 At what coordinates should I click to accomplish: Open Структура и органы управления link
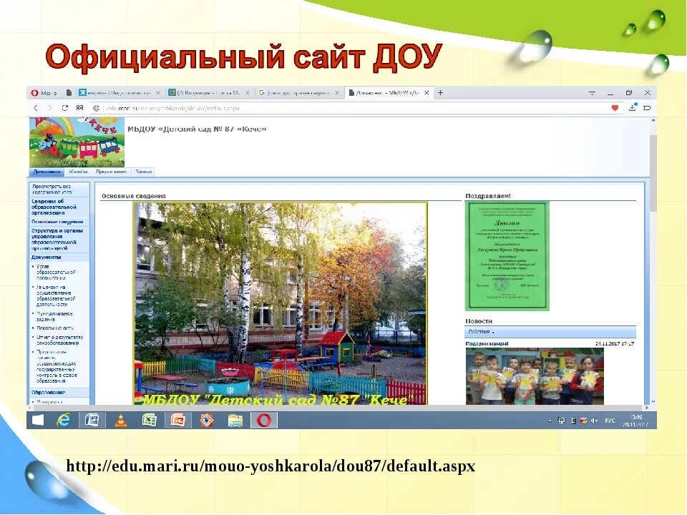coord(57,239)
